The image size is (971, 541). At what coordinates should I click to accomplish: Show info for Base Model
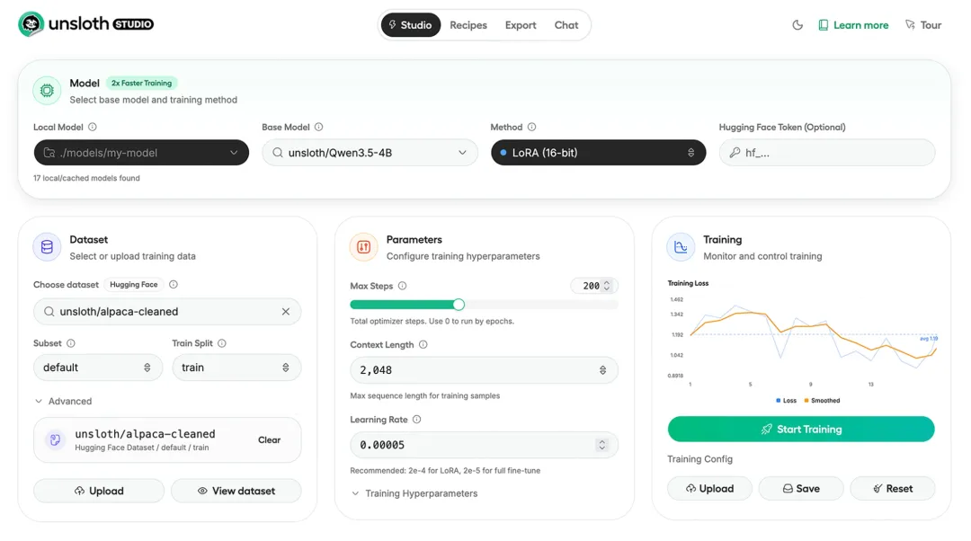[319, 127]
